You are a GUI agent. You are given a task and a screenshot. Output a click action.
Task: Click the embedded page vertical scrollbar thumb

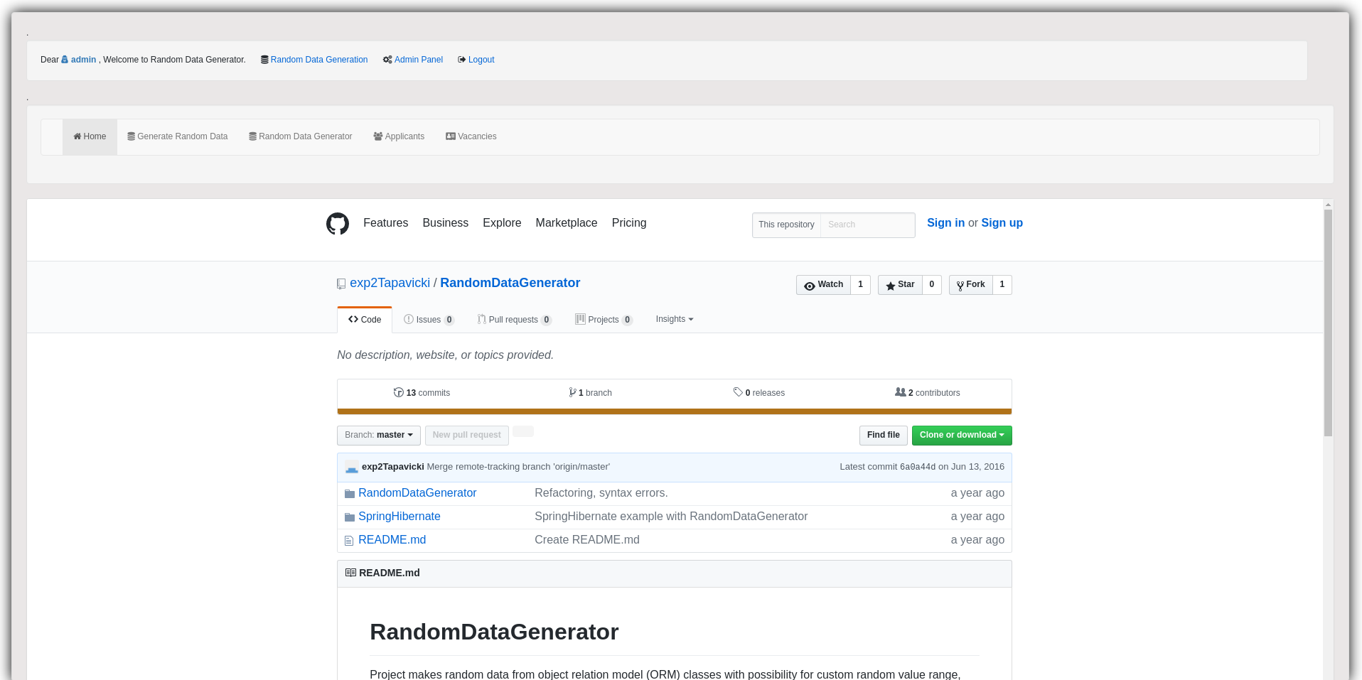pos(1328,323)
